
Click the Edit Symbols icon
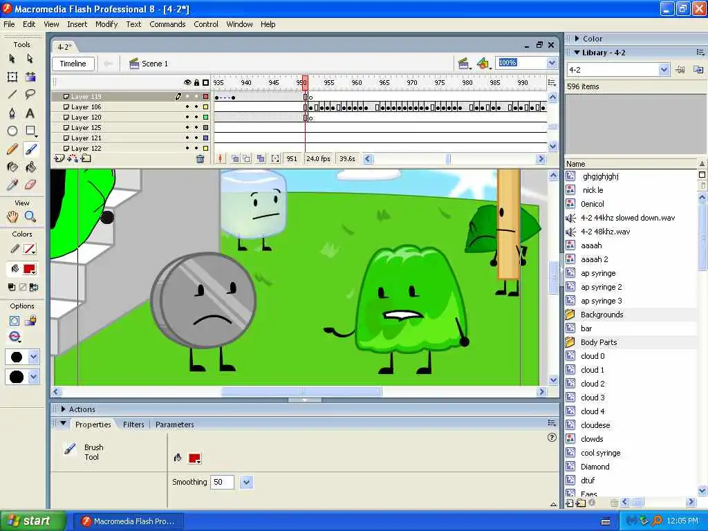(x=483, y=64)
